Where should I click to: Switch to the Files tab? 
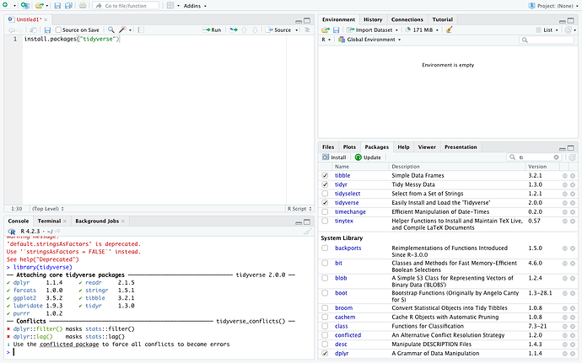(x=328, y=147)
